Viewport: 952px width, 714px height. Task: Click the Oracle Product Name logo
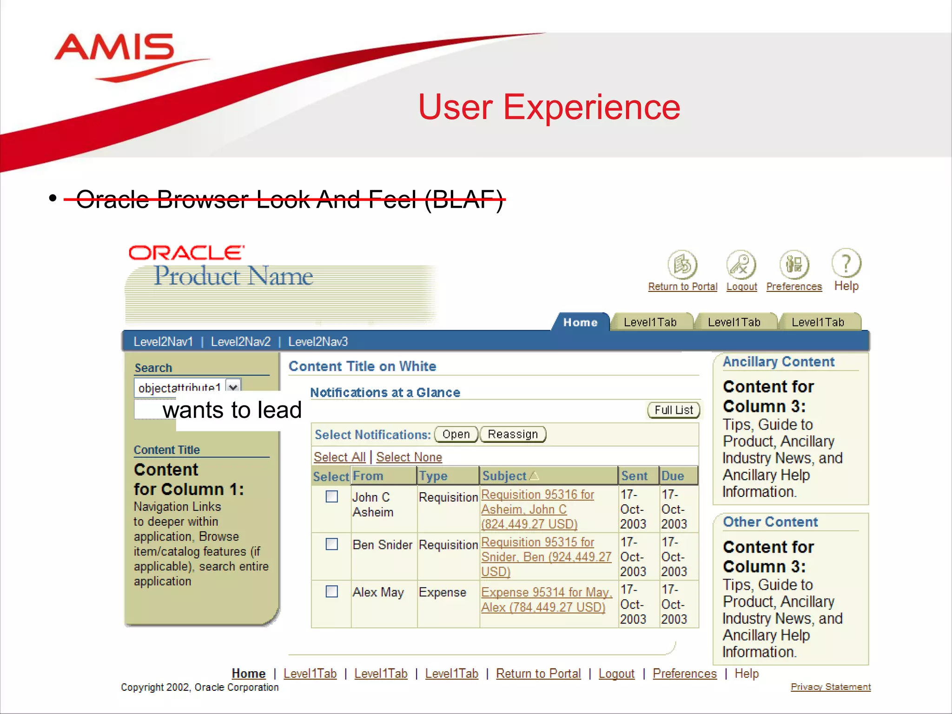[221, 266]
